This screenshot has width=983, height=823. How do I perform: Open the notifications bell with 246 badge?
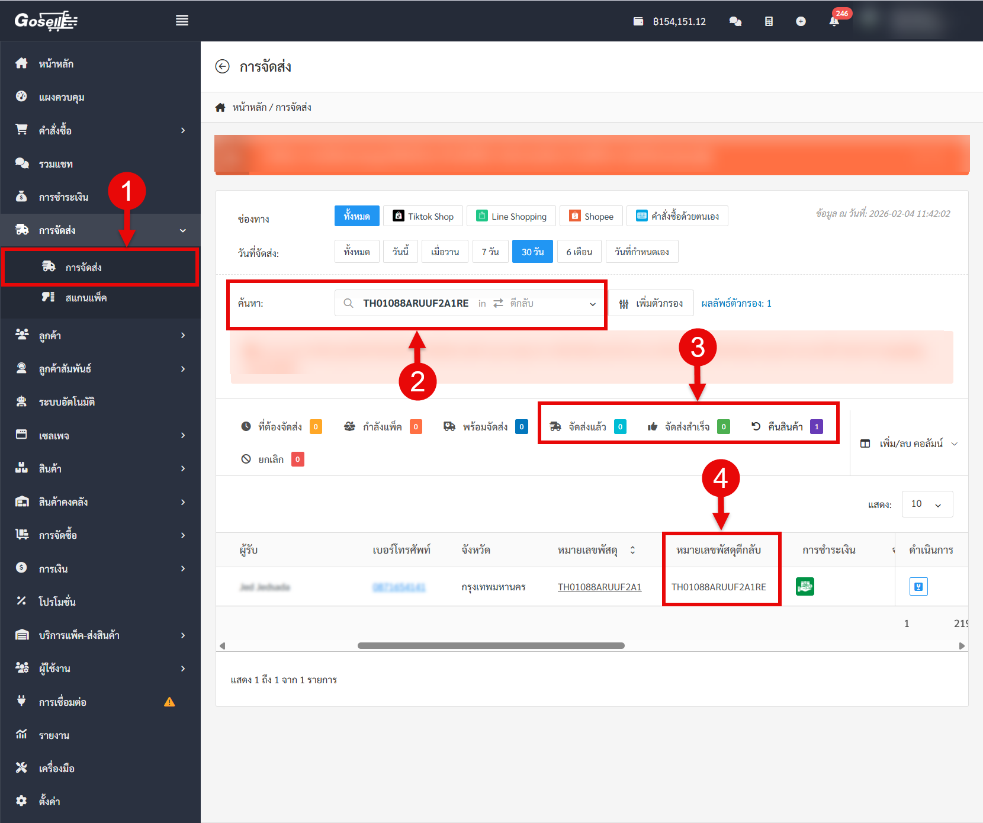point(834,21)
